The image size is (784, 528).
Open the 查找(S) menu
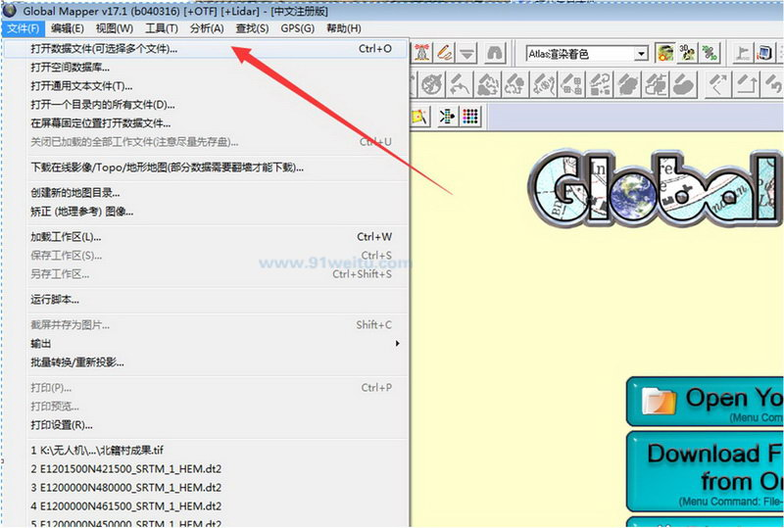pos(252,28)
